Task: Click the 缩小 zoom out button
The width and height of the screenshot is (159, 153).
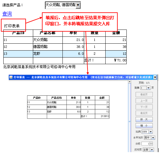Action: click(x=144, y=126)
